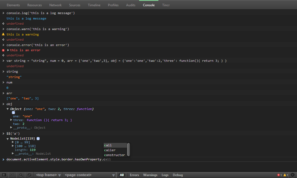Viewport: 297px width, 178px height.
Task: Open the Elements tab
Action: [x=13, y=5]
